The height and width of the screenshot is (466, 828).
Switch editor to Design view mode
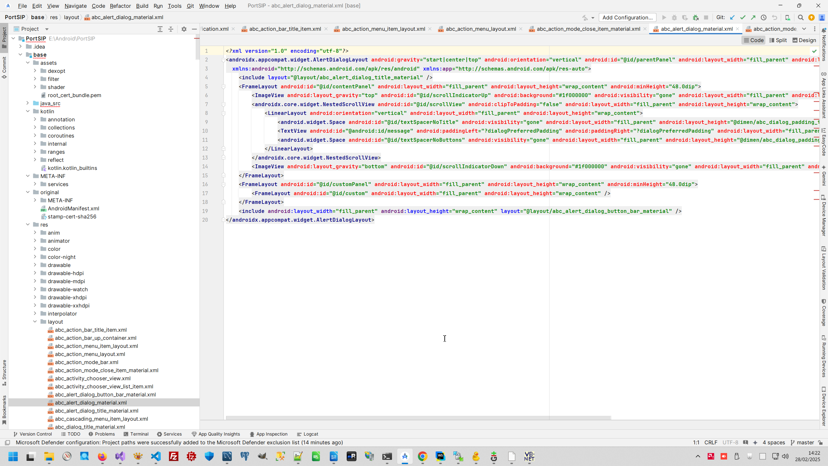pos(804,40)
